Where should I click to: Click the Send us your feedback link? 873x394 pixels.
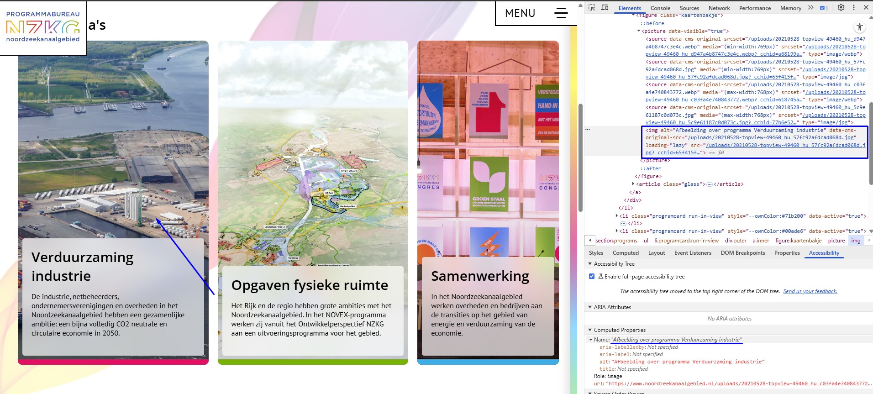pos(810,291)
